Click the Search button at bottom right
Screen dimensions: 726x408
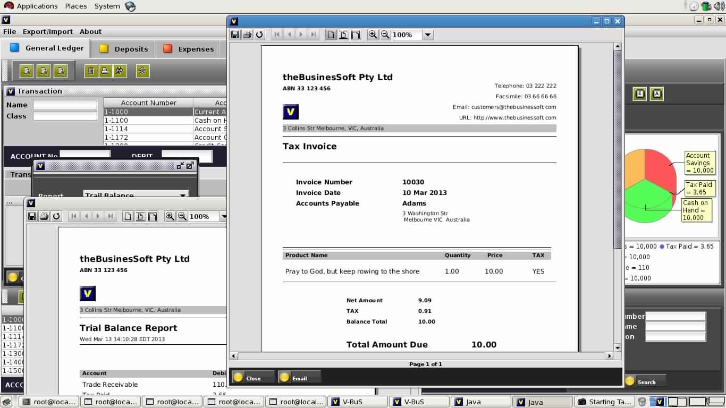coord(645,381)
